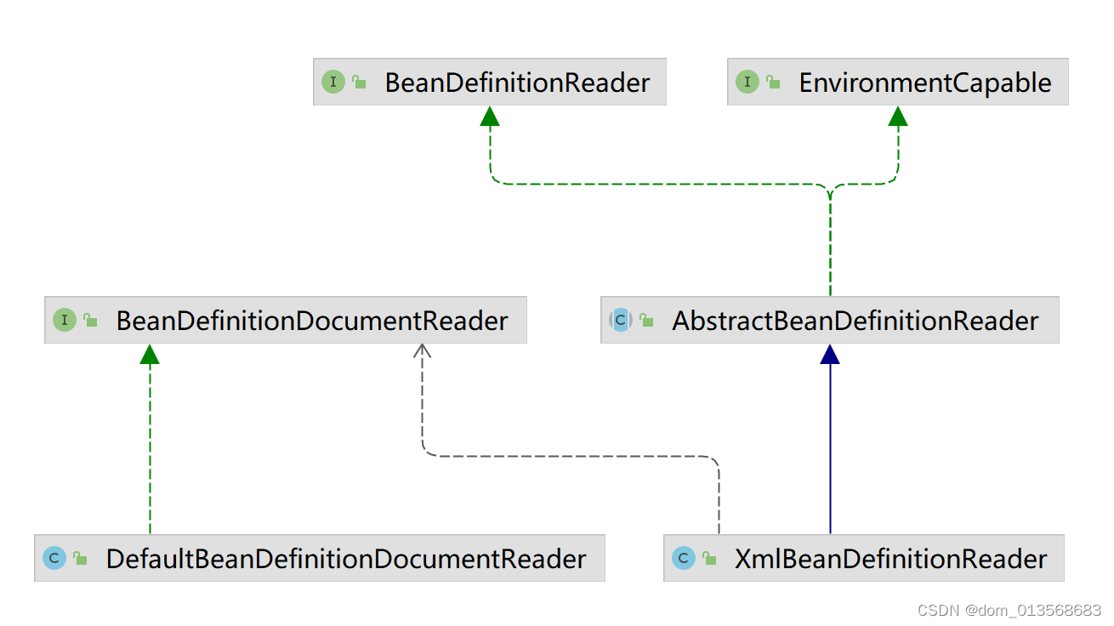Image resolution: width=1114 pixels, height=626 pixels.
Task: Click the public lock icon beside XmlBeanDefinitionReader
Action: 709,559
